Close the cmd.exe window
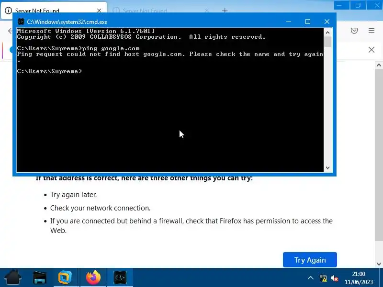Image resolution: width=383 pixels, height=287 pixels. point(327,22)
